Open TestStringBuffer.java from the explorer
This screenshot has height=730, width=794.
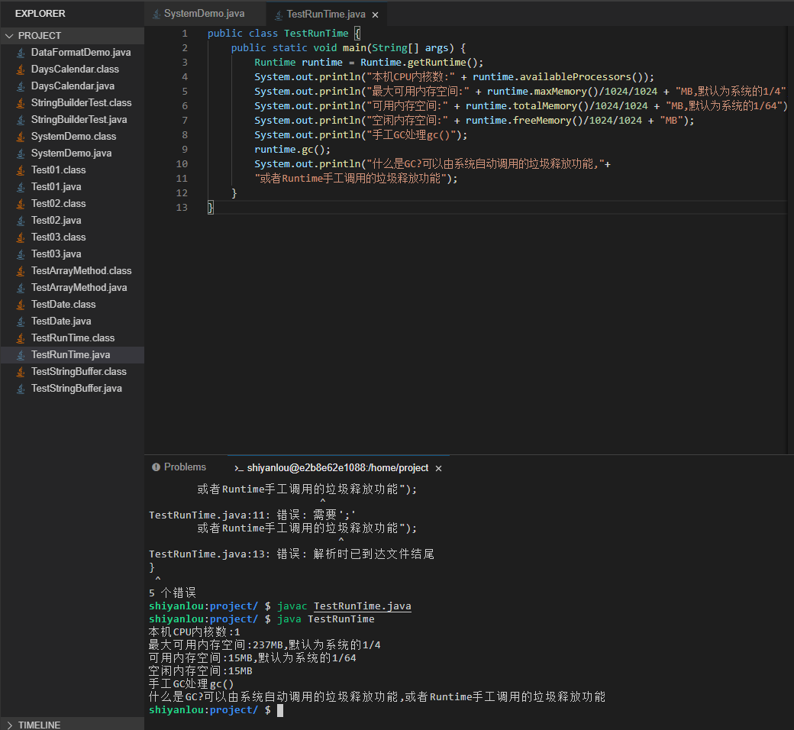pos(73,389)
